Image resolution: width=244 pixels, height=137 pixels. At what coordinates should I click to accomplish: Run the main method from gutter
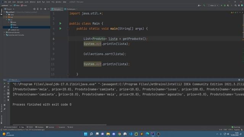tap(60, 29)
